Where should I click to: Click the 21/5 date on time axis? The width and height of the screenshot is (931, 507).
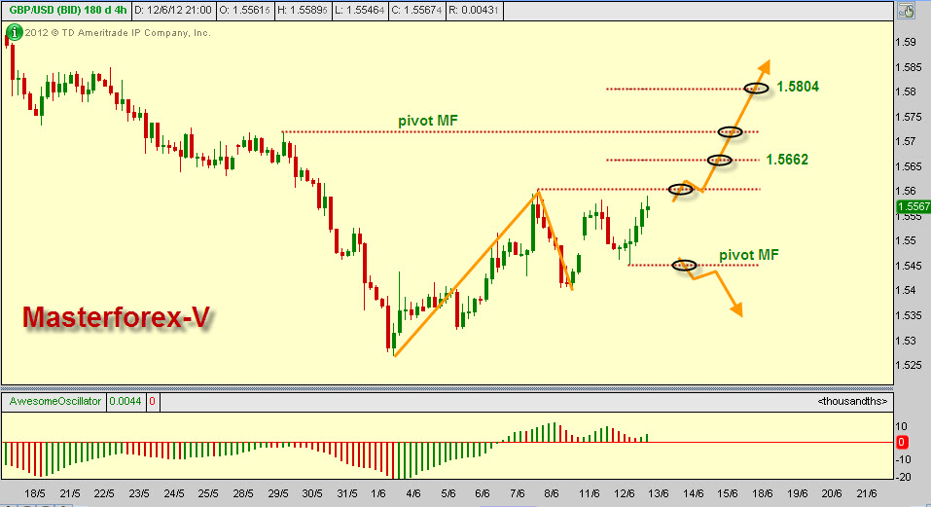[70, 493]
